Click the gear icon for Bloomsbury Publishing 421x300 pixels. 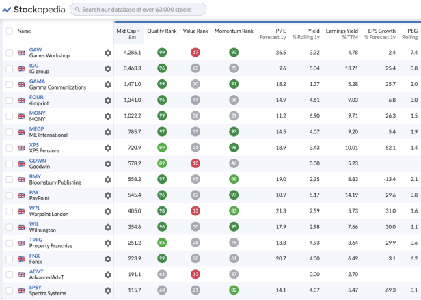(107, 179)
